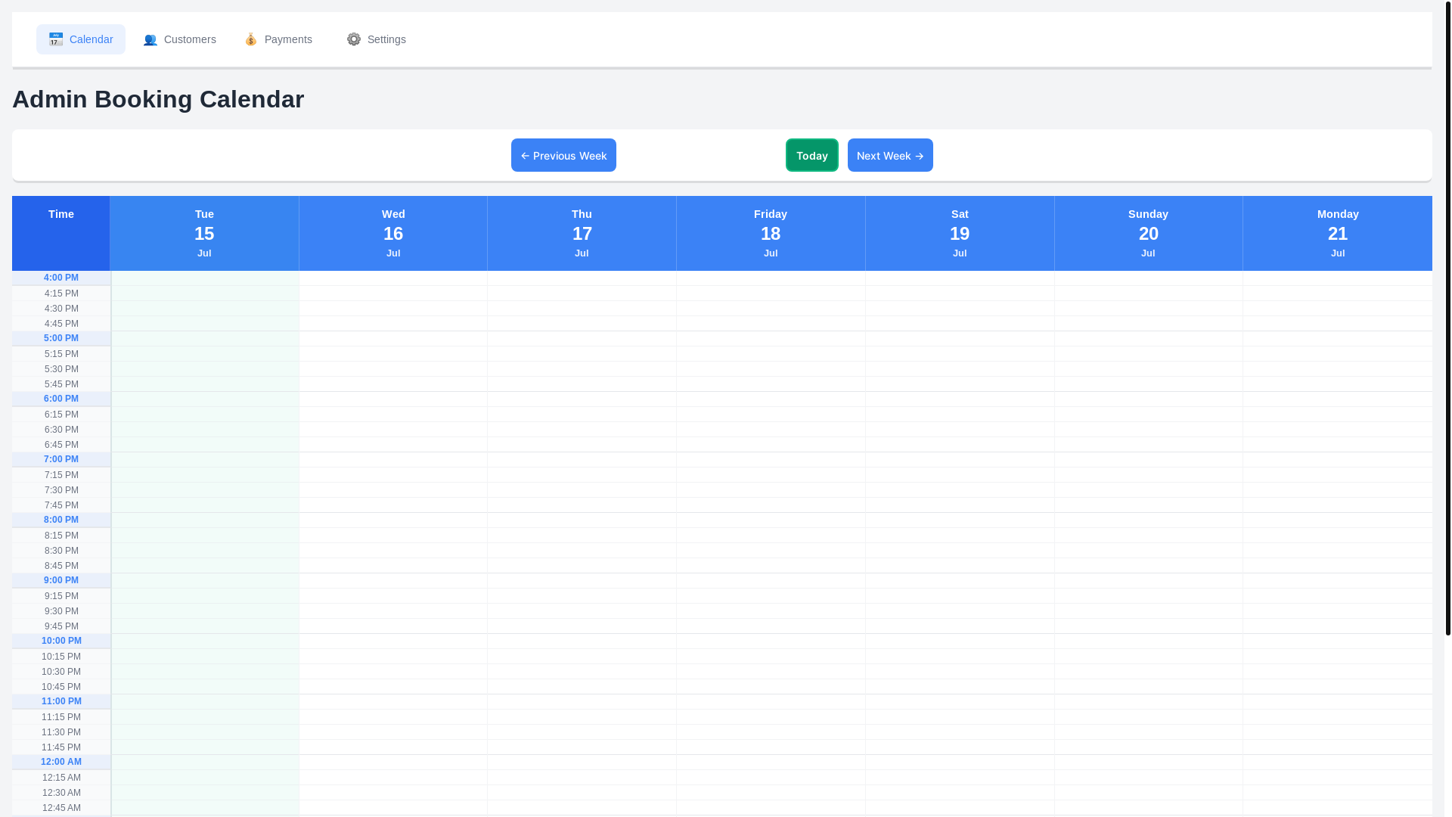This screenshot has height=817, width=1452.
Task: Click the Settings gear icon
Action: pos(354,39)
